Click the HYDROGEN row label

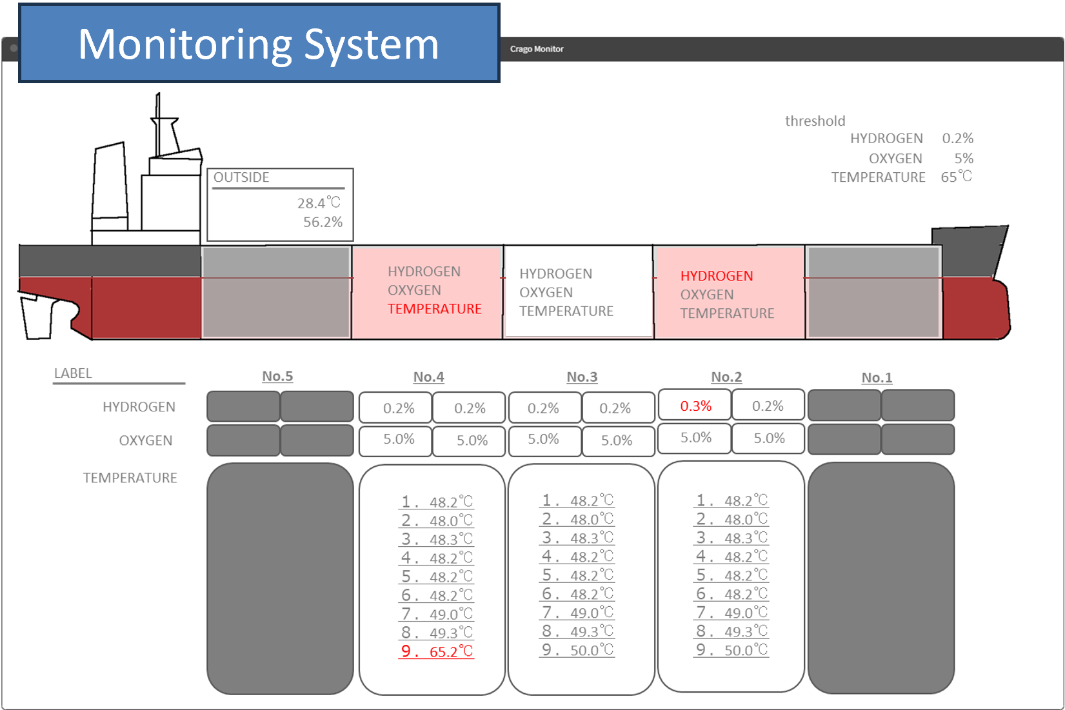point(139,407)
